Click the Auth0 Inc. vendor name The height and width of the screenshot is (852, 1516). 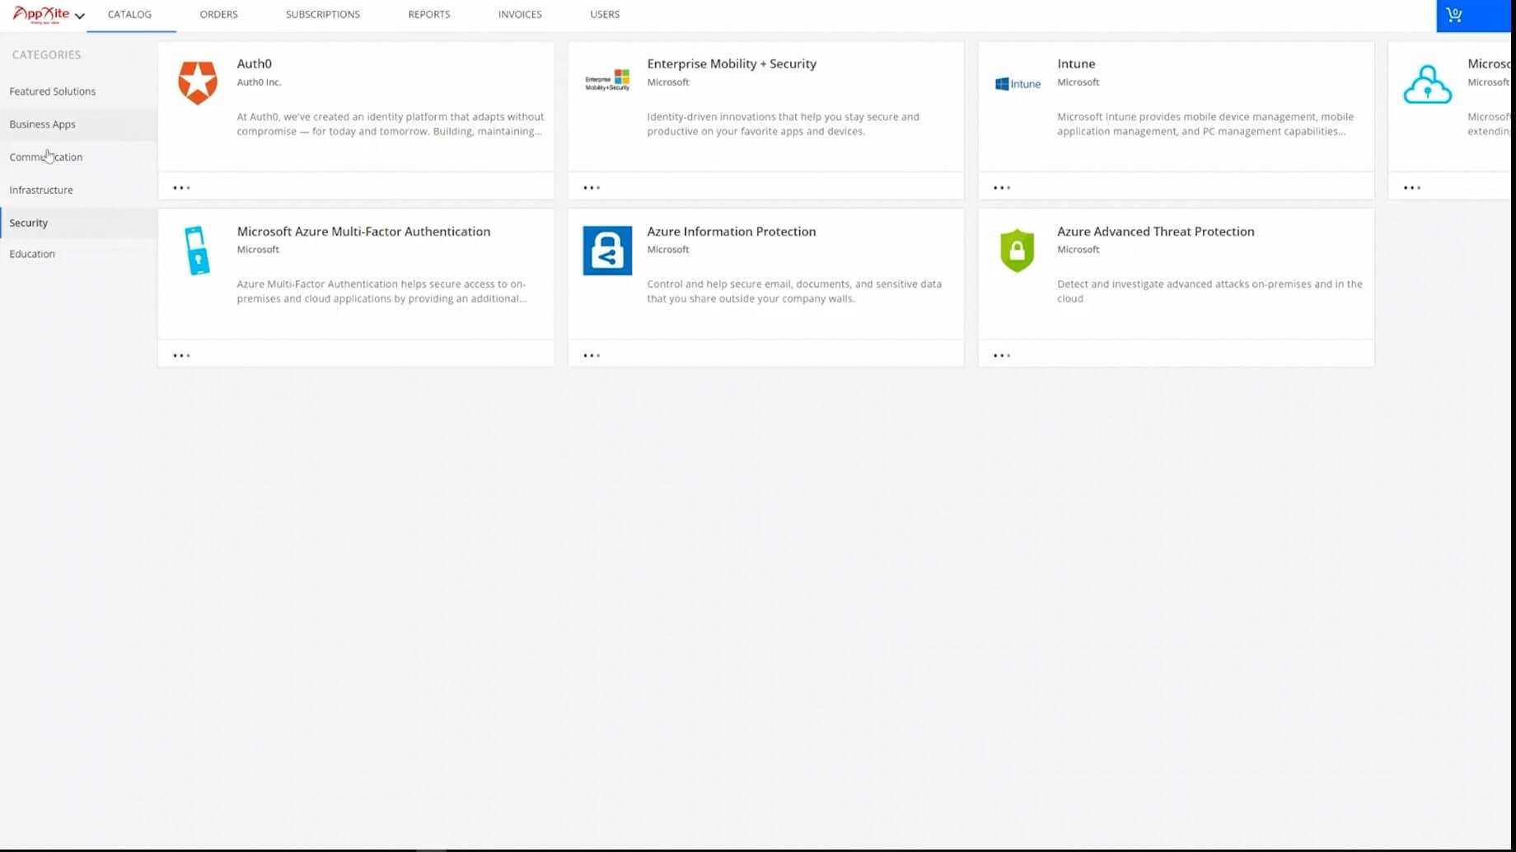(259, 82)
